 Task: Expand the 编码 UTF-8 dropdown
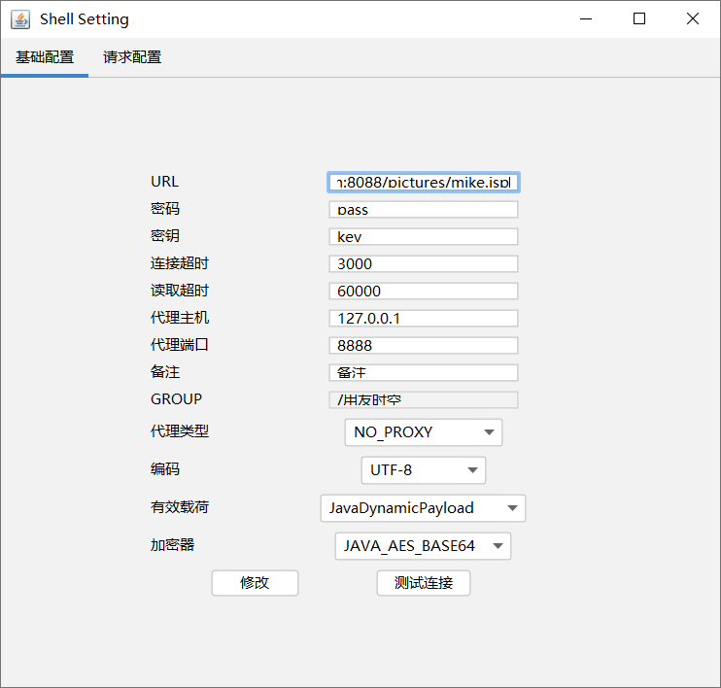[x=423, y=470]
